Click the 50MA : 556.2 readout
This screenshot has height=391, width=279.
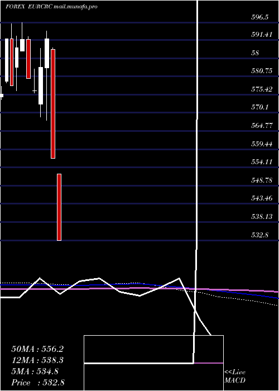click(x=37, y=349)
